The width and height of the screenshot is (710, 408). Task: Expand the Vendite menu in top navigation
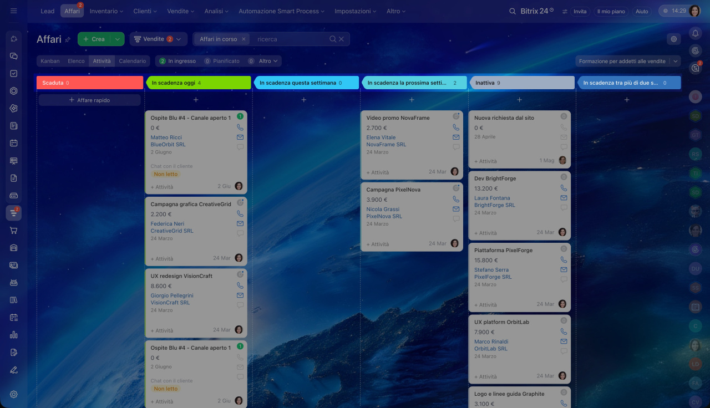pyautogui.click(x=180, y=11)
